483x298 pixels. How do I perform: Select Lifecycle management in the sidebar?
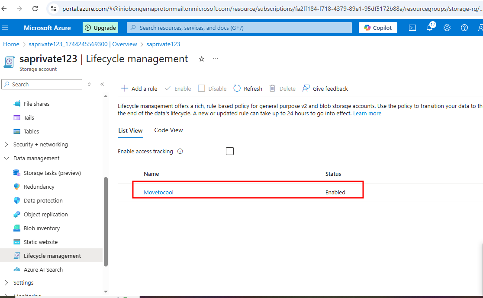(51, 256)
